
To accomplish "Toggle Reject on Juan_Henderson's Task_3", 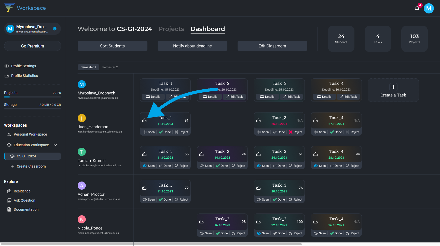I will 295,132.
